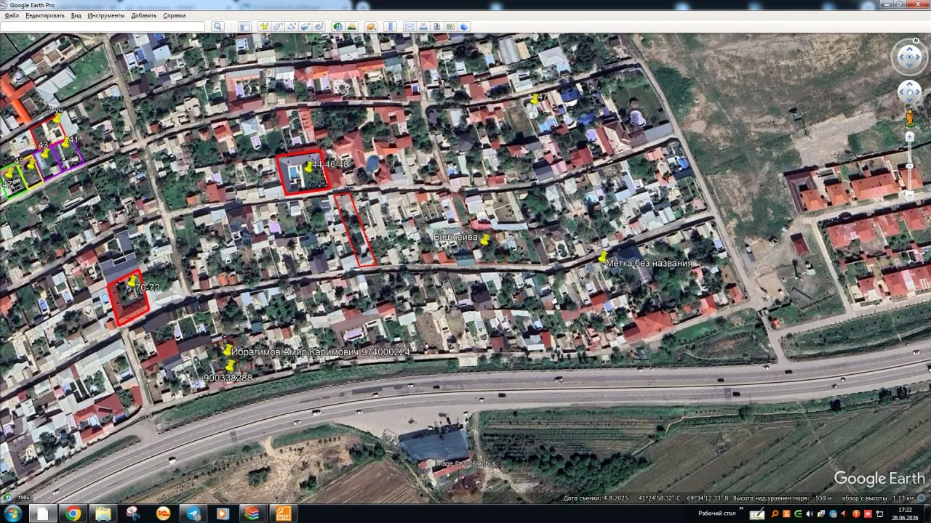This screenshot has height=523, width=931.
Task: Open the Snipping Tool taskbar icon
Action: [x=132, y=514]
